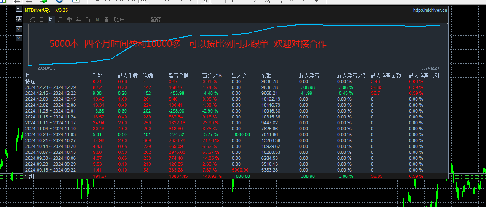Click the 1822.16 profit cell
The height and width of the screenshot is (207, 486).
(x=177, y=123)
